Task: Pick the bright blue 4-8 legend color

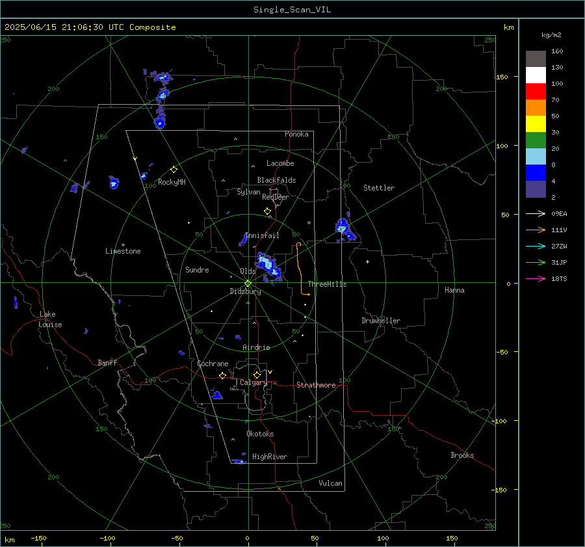Action: [x=536, y=173]
